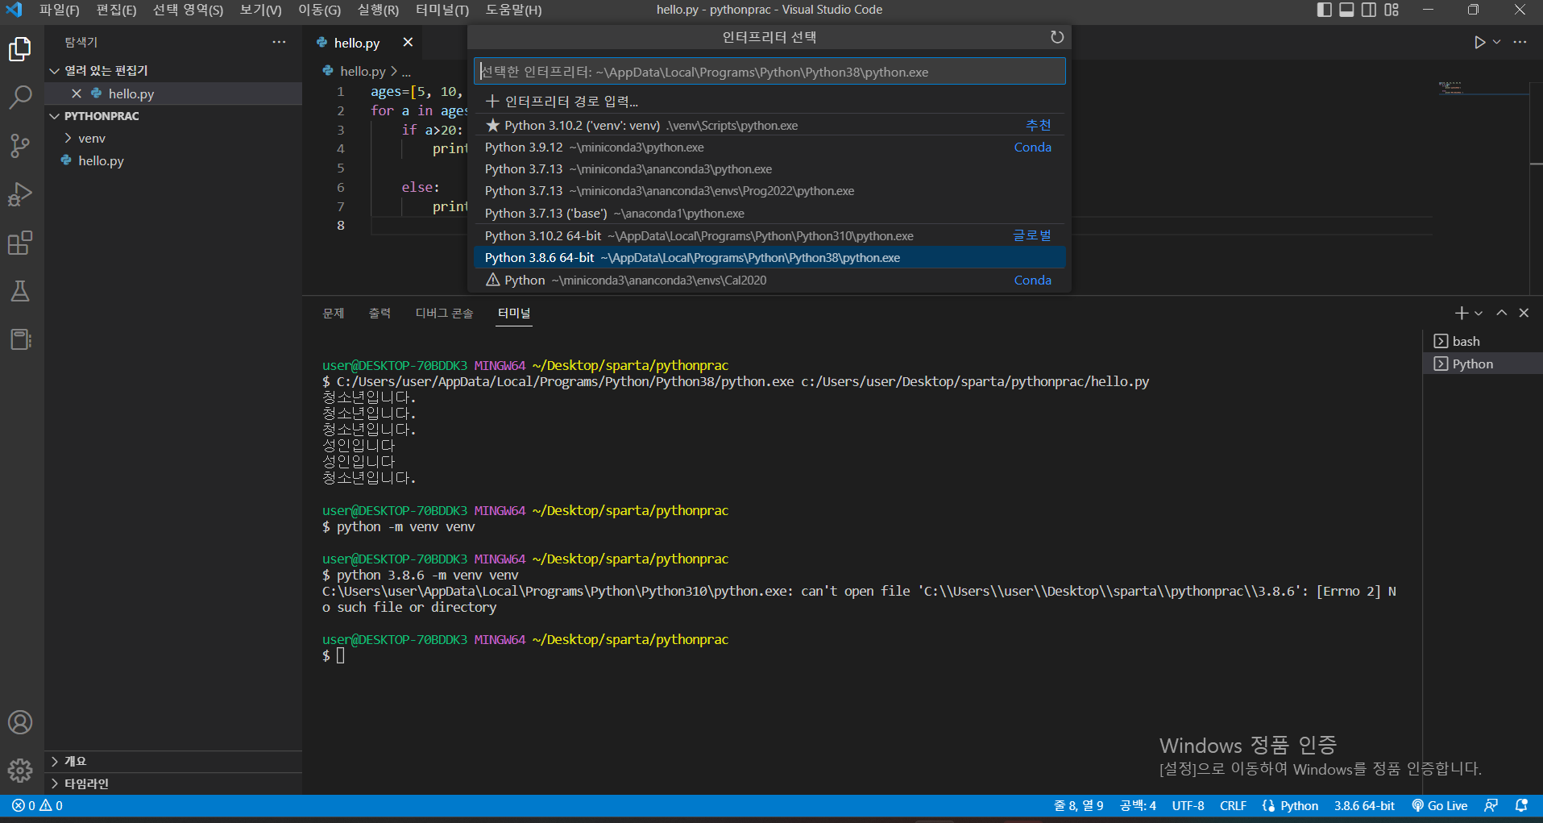Run the Python file with play icon
Image resolution: width=1543 pixels, height=823 pixels.
1479,42
